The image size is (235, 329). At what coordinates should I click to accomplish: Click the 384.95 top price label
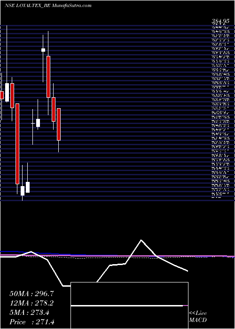tap(220, 22)
